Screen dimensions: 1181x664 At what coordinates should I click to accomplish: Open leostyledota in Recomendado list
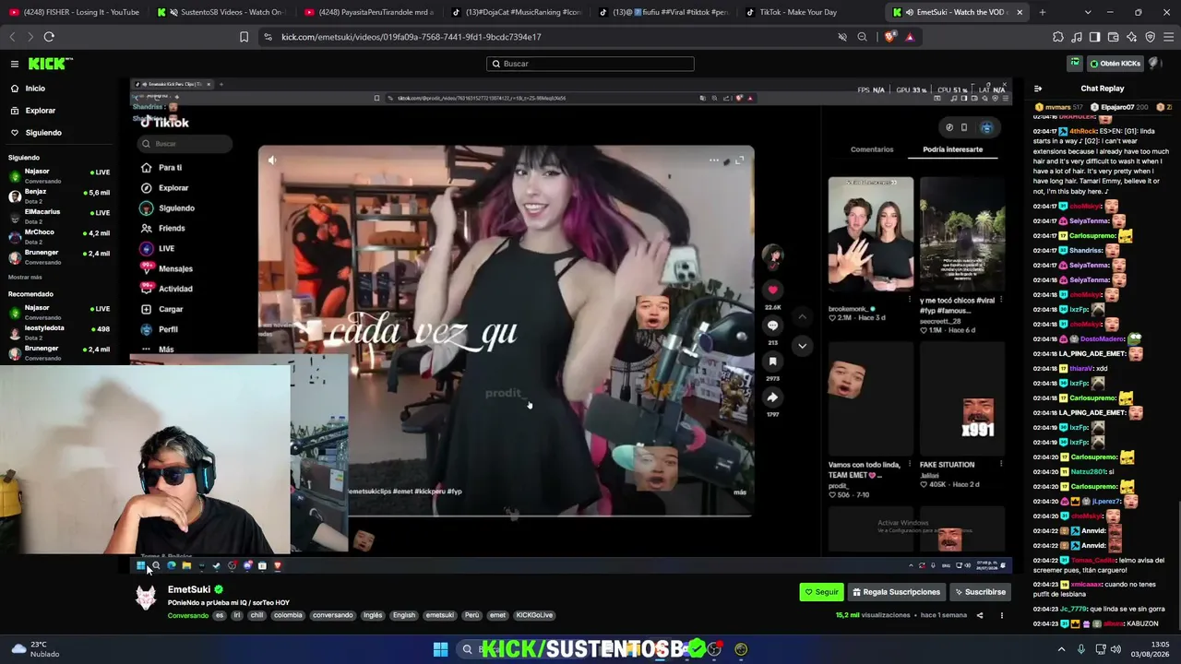pos(57,332)
